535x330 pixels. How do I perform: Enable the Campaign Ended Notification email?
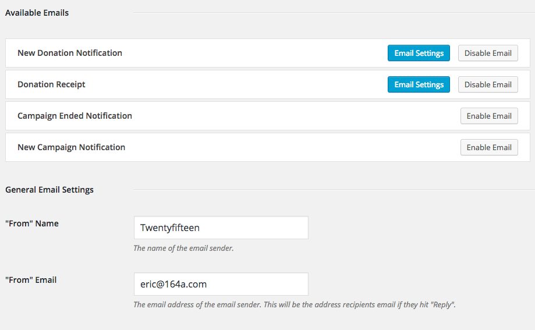(488, 116)
